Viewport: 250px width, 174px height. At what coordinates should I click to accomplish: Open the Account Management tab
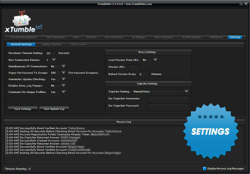pos(24,37)
